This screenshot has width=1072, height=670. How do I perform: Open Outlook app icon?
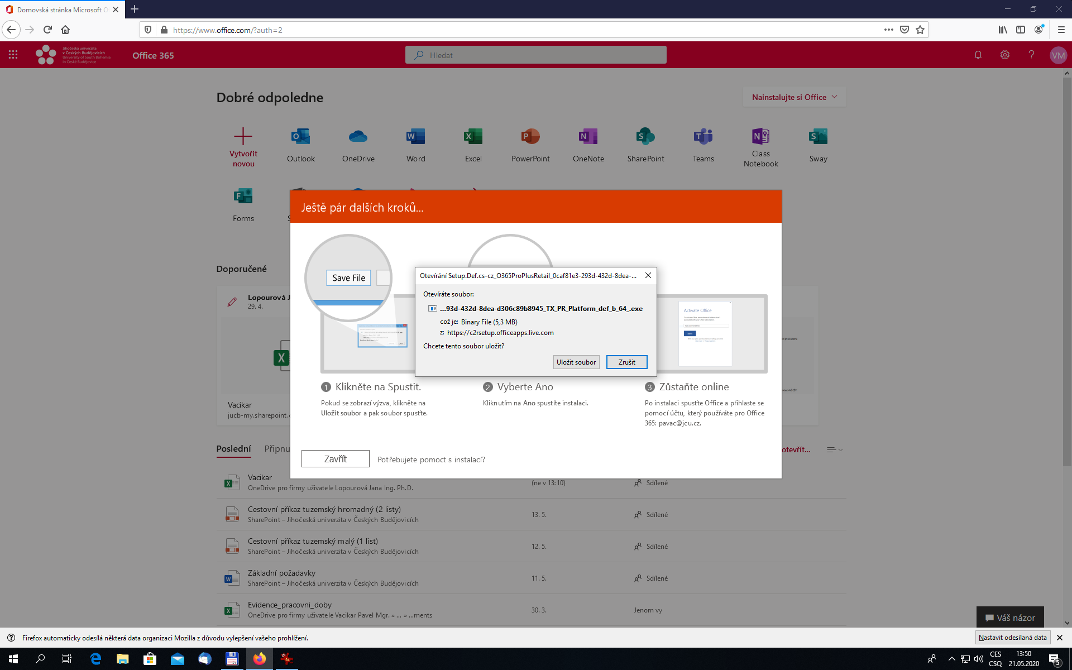(301, 137)
